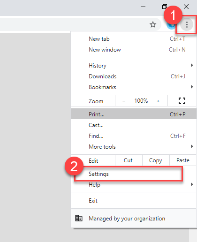Click the Cut button in Edit row
Screen dimensions: 197x242
point(129,160)
